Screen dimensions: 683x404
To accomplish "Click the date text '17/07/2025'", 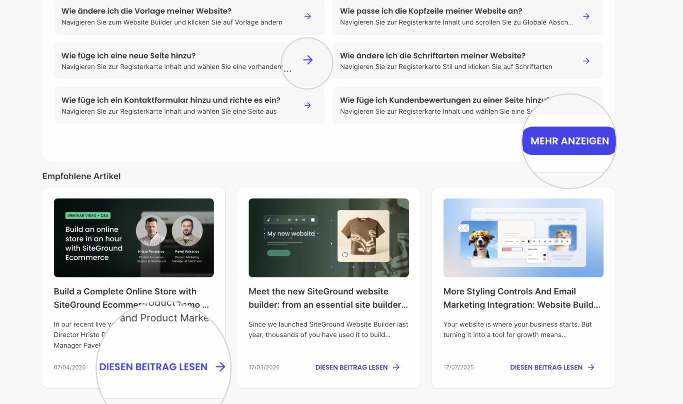I will click(459, 367).
